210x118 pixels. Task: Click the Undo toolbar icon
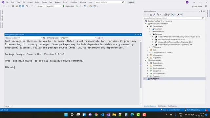pyautogui.click(x=27, y=6)
